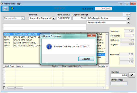Click the save diskette icon in toolbar
Image resolution: width=137 pixels, height=93 pixels.
click(5, 8)
